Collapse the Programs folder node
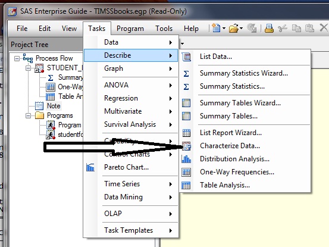Screen dimensions: 329x247 (28, 115)
